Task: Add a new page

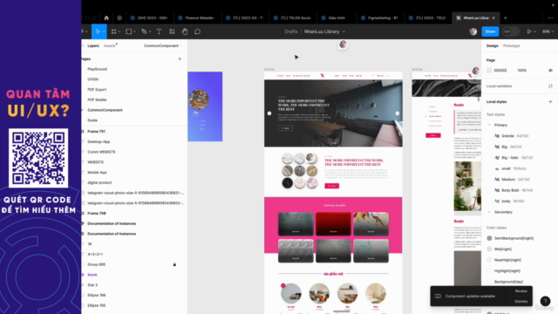Action: (x=180, y=59)
